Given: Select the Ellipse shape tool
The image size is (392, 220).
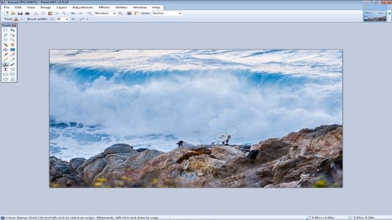Looking at the screenshot, I should [6, 79].
